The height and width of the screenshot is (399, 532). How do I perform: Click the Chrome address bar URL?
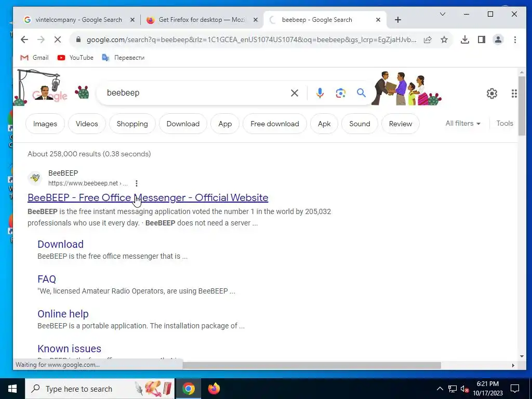pyautogui.click(x=251, y=39)
